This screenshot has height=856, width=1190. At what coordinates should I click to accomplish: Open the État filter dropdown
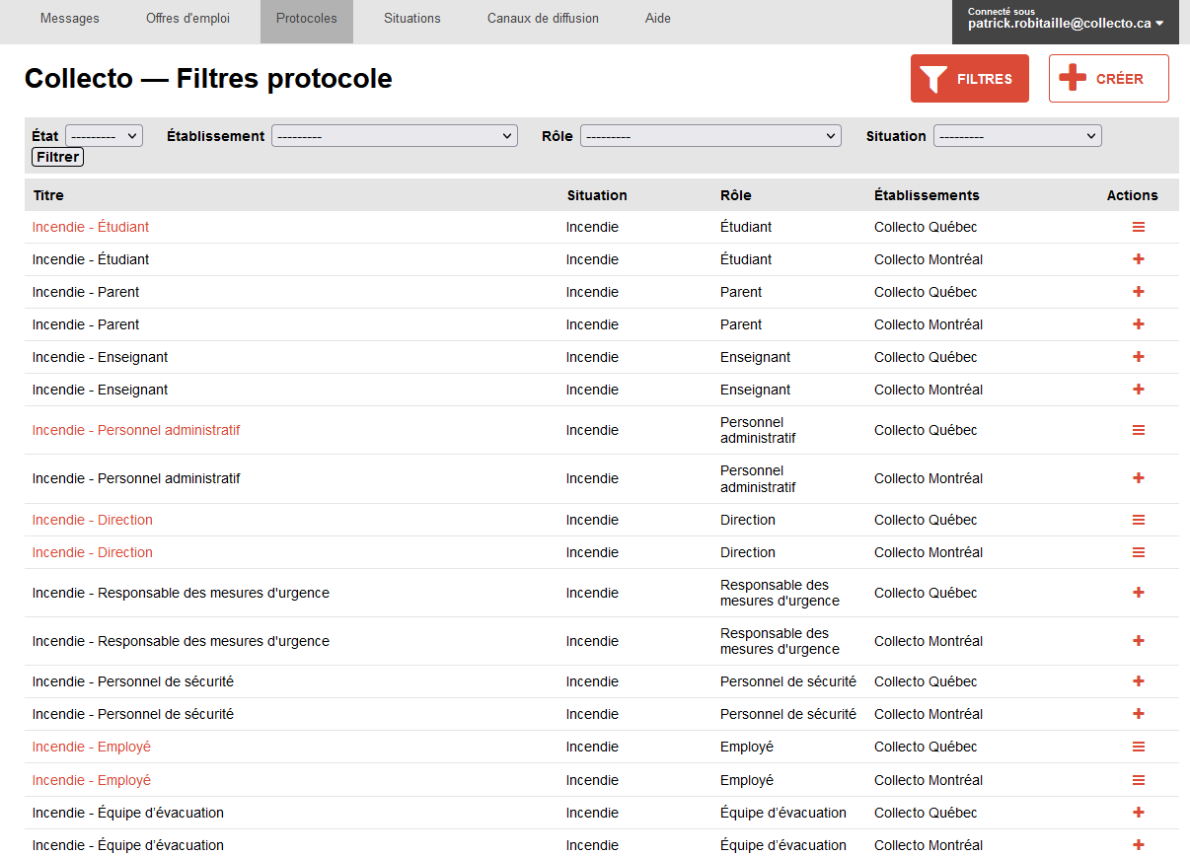104,136
